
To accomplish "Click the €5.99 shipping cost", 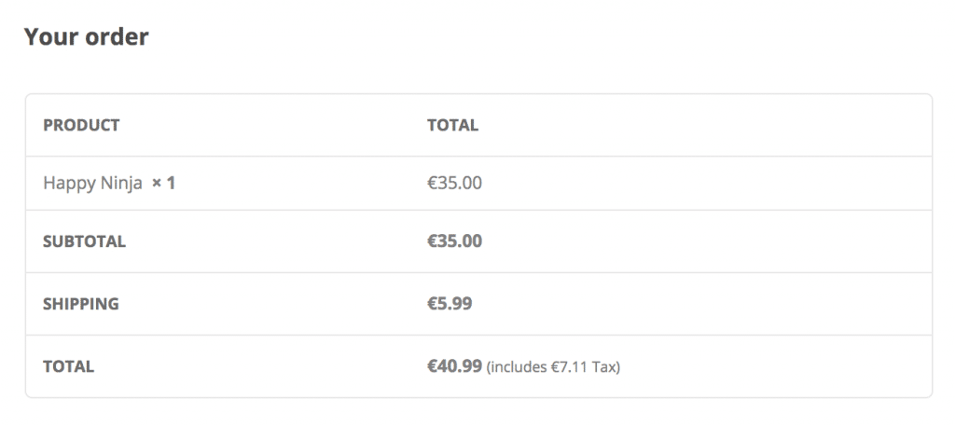I will 450,303.
